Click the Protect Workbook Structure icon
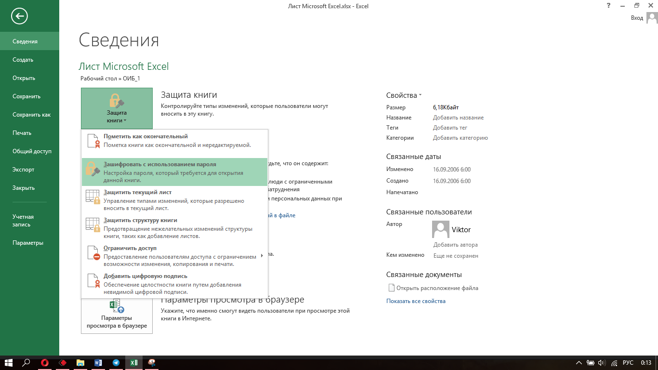This screenshot has width=658, height=370. (92, 225)
